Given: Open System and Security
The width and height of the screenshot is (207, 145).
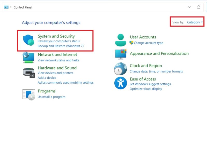Looking at the screenshot, I should (x=56, y=36).
